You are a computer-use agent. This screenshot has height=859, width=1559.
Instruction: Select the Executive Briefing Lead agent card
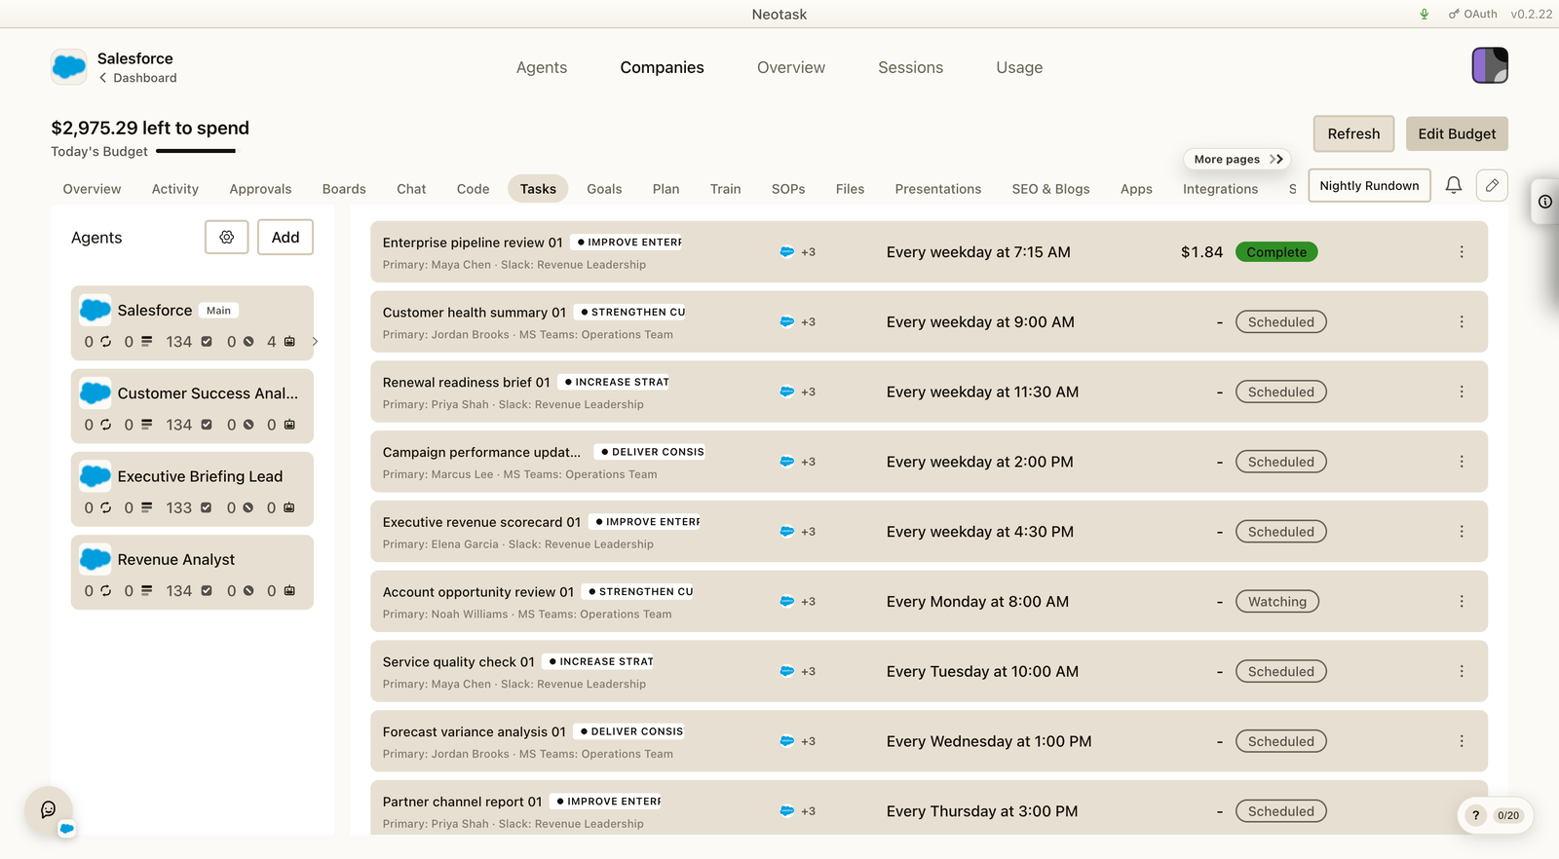click(x=192, y=489)
